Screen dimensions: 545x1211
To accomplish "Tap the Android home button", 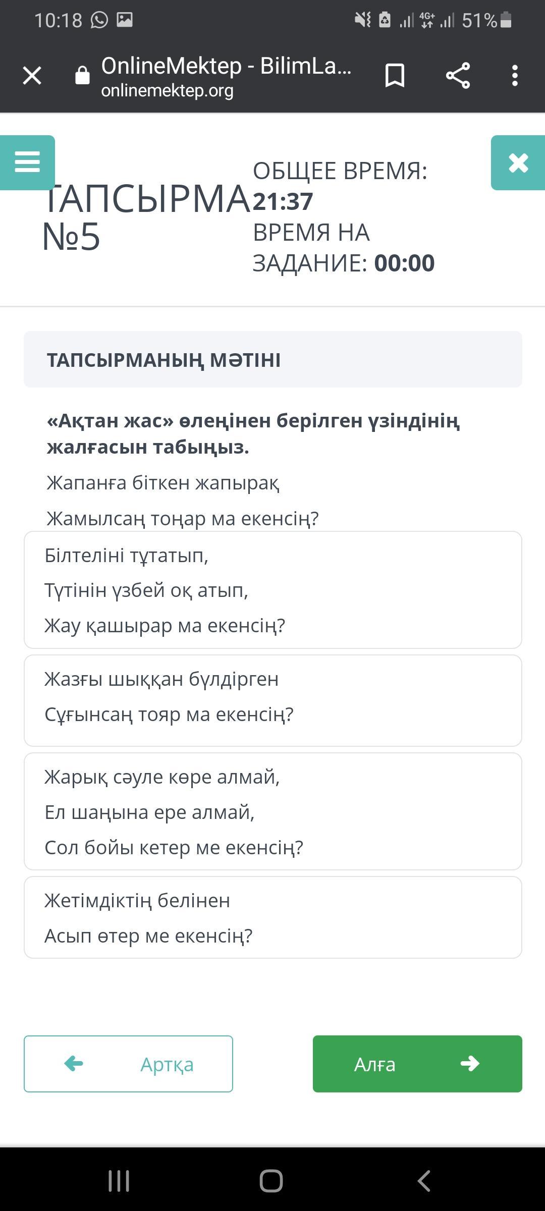I will click(271, 1181).
